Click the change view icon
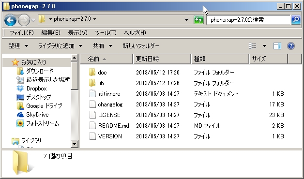 point(253,46)
